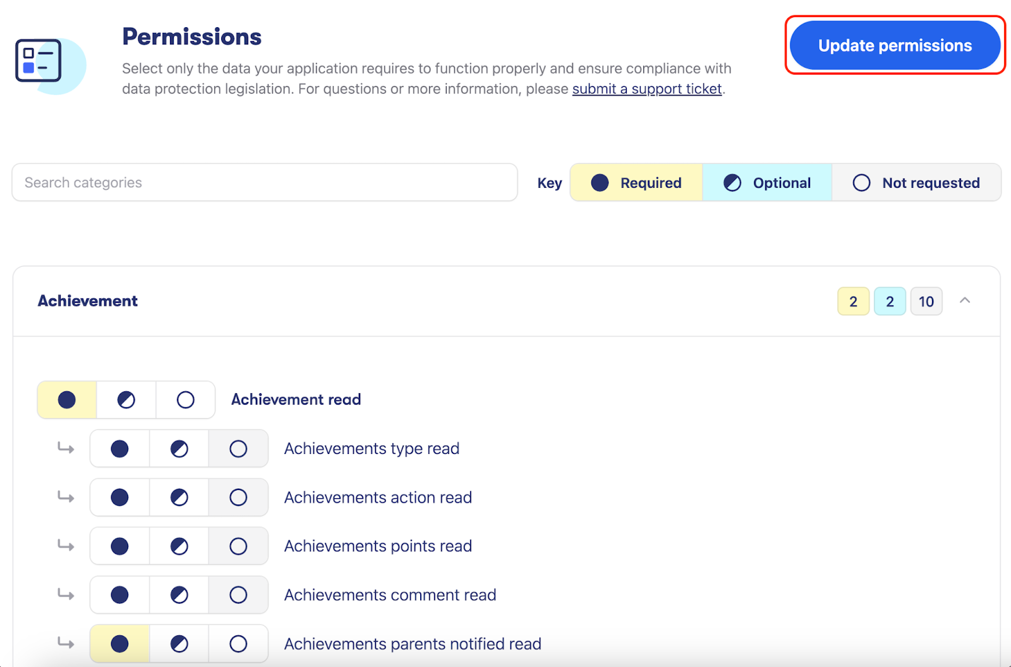Make Achievements comment read Required
Screen dimensions: 1011x667
[119, 595]
